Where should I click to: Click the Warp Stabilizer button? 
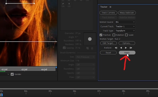(x=127, y=13)
